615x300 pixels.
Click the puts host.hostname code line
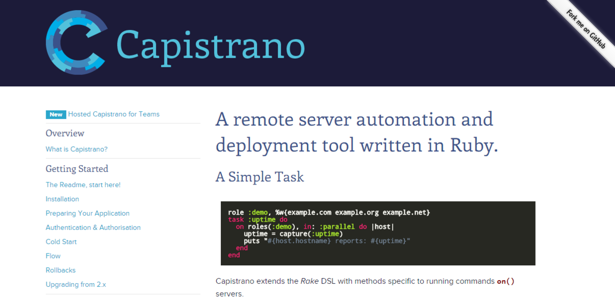(327, 241)
